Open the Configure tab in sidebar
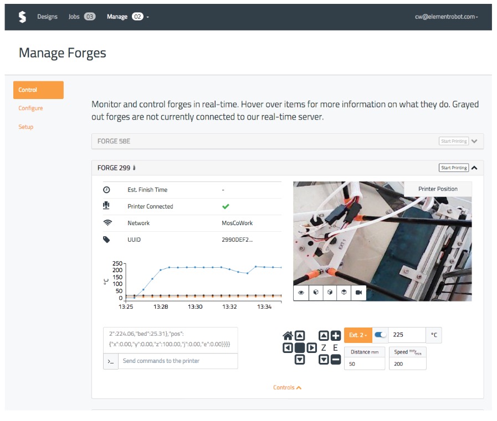 (30, 108)
